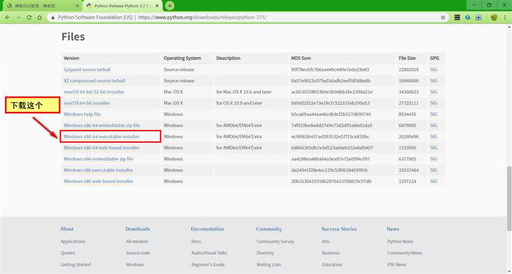Click the padlock site security icon
The height and width of the screenshot is (274, 512).
[53, 18]
